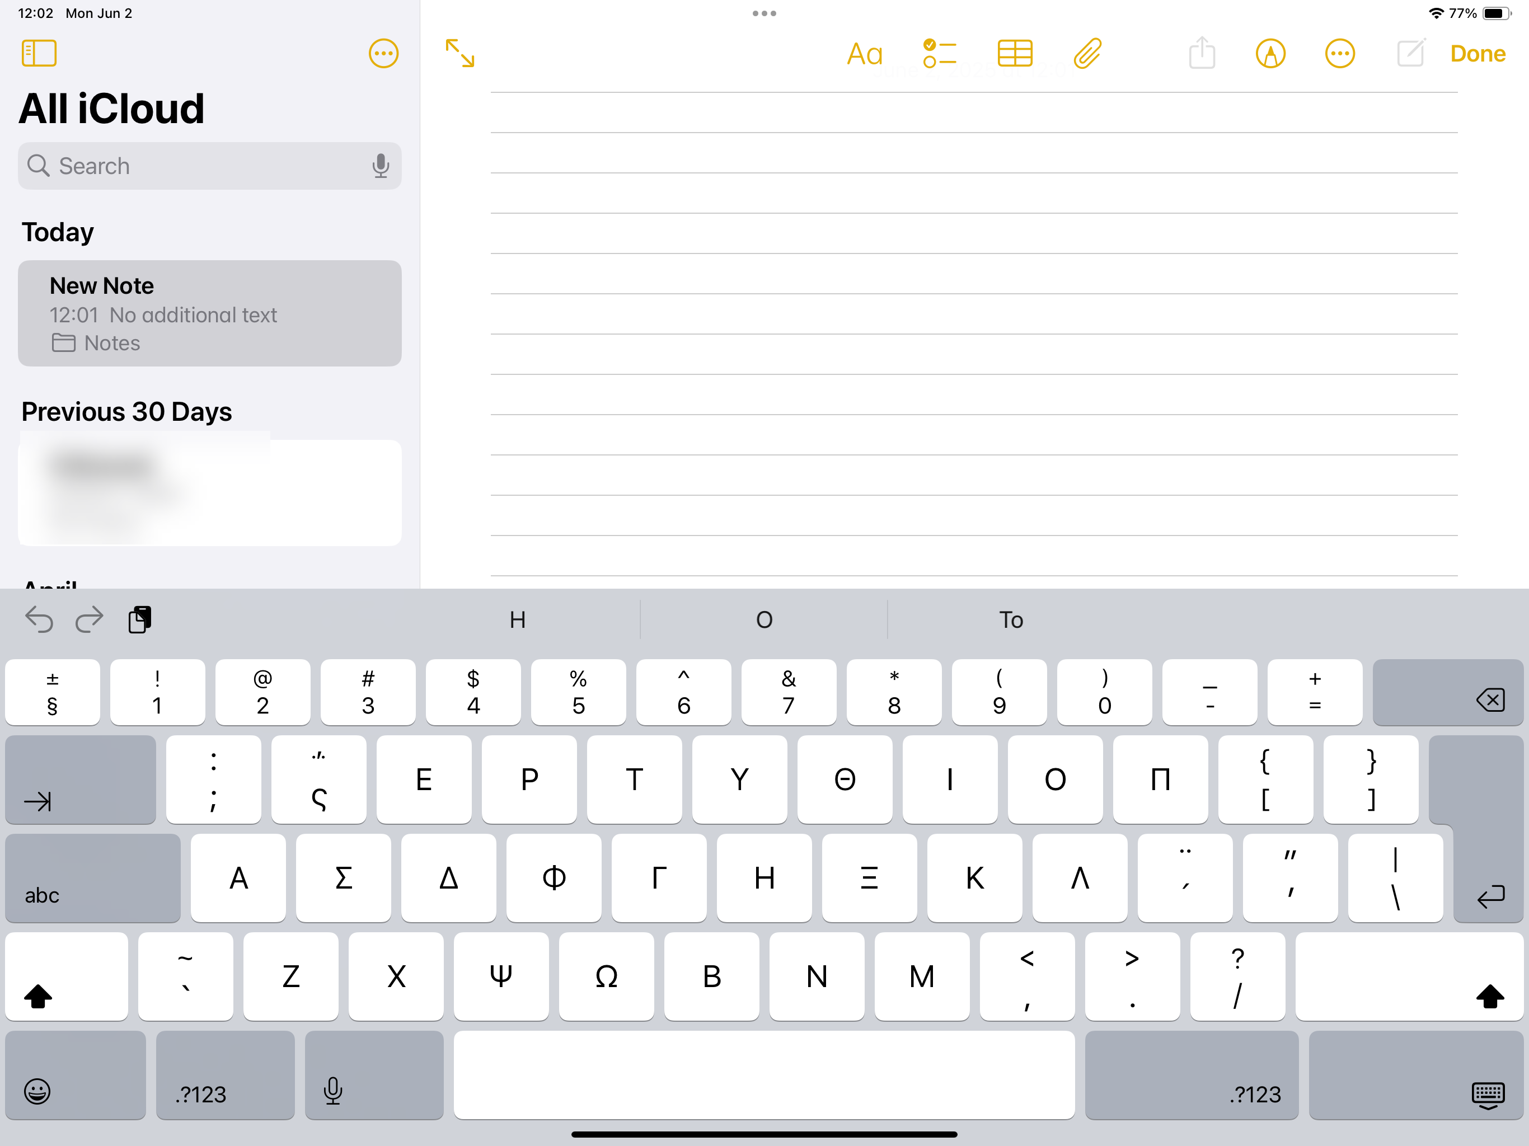1529x1146 pixels.
Task: Tap the keyboard undo arrow
Action: pos(39,619)
